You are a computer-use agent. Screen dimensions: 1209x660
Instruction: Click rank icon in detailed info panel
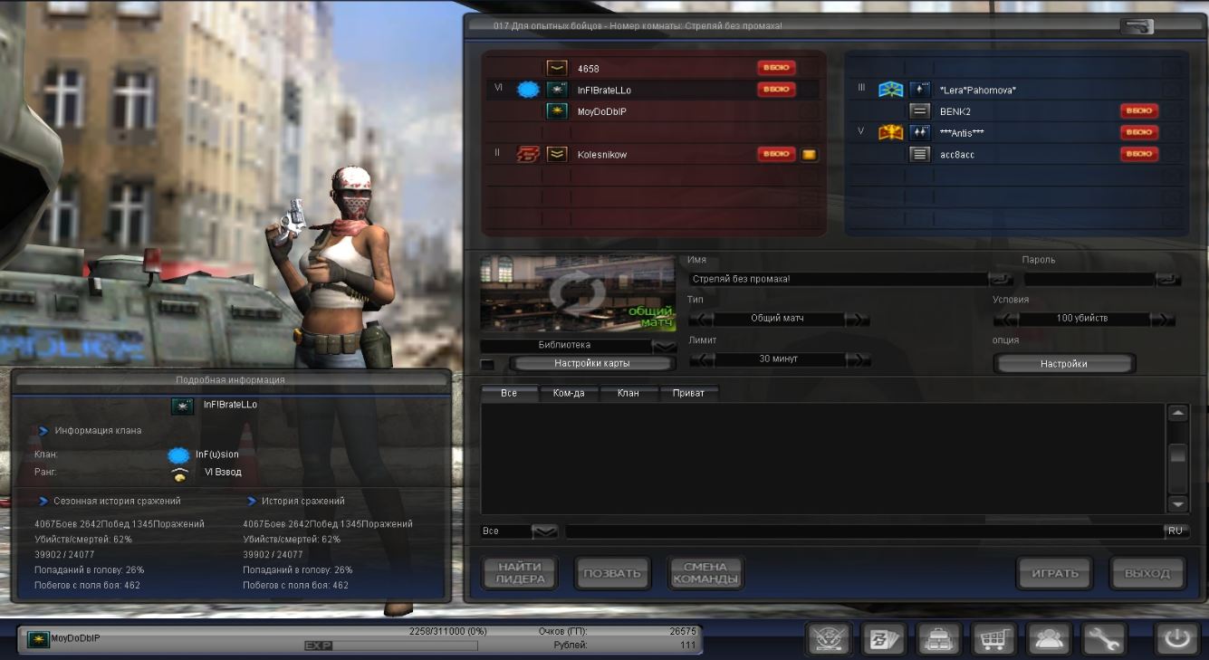[x=183, y=406]
